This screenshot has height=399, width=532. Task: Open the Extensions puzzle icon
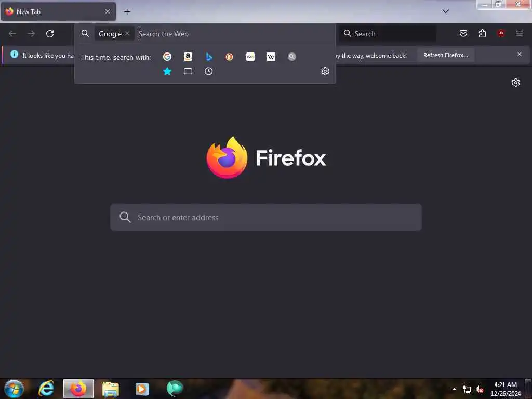pyautogui.click(x=482, y=33)
